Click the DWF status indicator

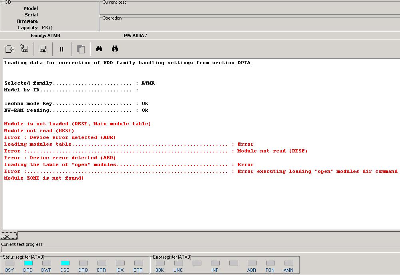pos(47,263)
